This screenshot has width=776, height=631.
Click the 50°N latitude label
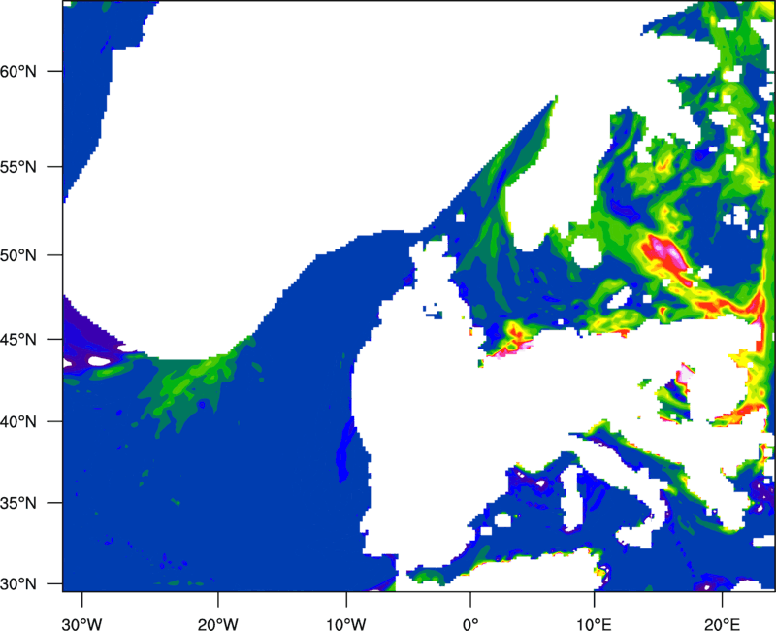click(18, 255)
